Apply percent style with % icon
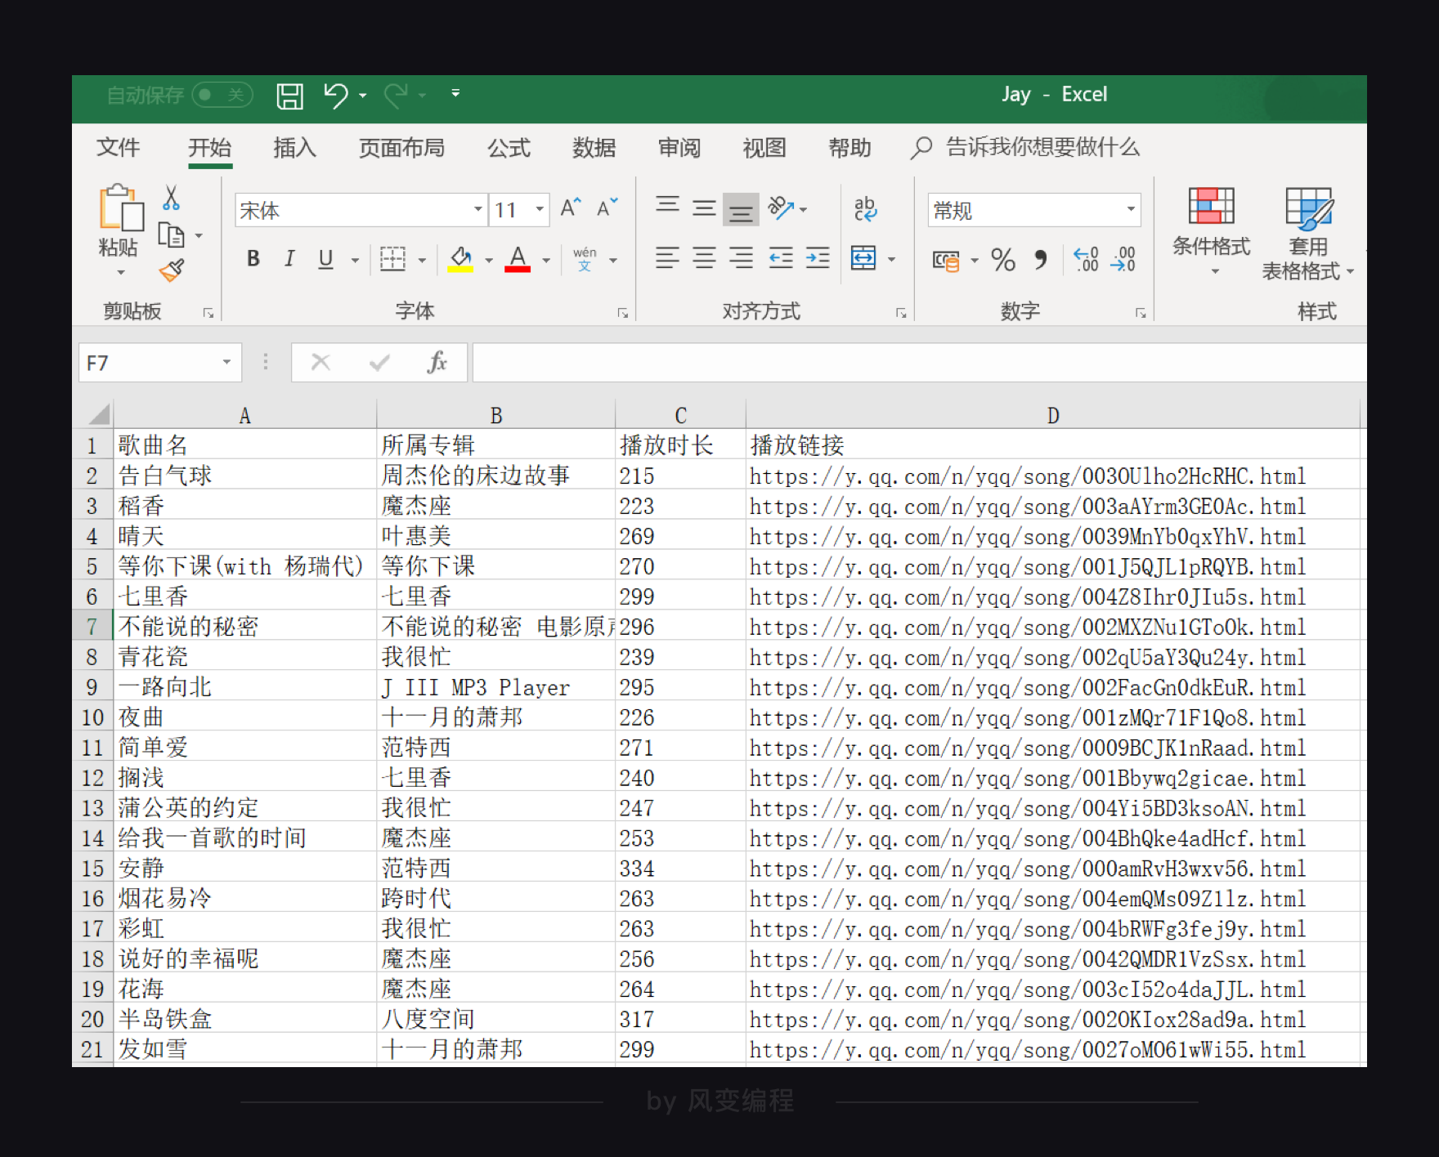Image resolution: width=1439 pixels, height=1157 pixels. (x=1003, y=261)
